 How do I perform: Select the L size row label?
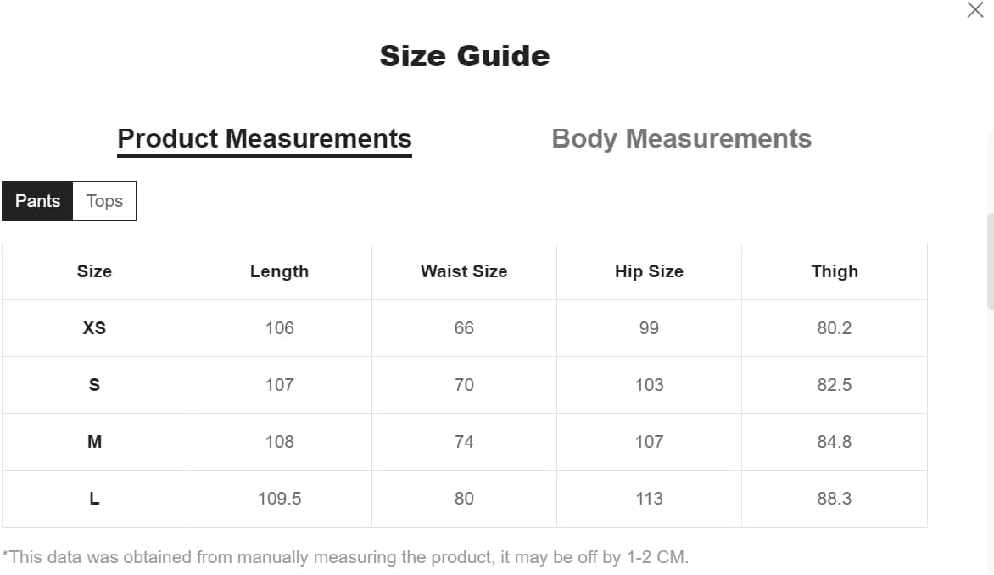(94, 499)
